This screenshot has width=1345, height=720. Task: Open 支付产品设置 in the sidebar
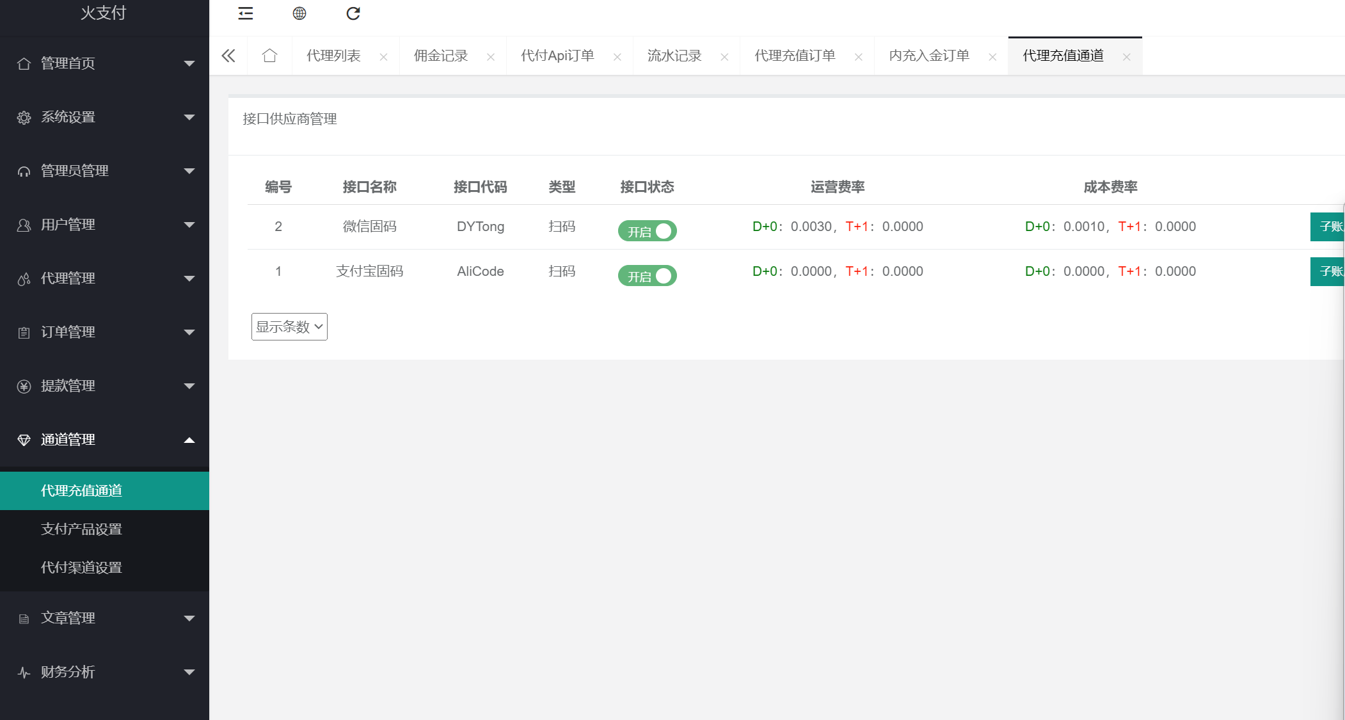click(81, 529)
